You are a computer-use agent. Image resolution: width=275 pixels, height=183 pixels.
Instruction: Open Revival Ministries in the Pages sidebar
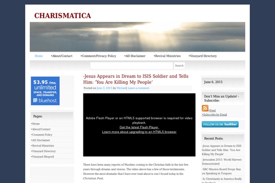click(x=43, y=145)
